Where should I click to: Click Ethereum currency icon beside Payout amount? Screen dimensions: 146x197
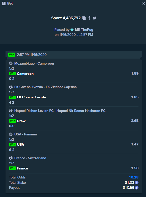pos(137,188)
